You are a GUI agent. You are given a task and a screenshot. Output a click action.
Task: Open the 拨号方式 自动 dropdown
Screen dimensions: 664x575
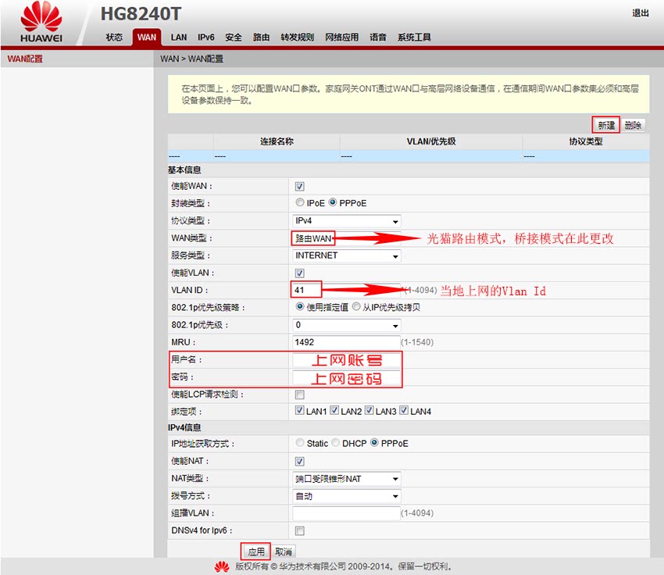pyautogui.click(x=346, y=496)
